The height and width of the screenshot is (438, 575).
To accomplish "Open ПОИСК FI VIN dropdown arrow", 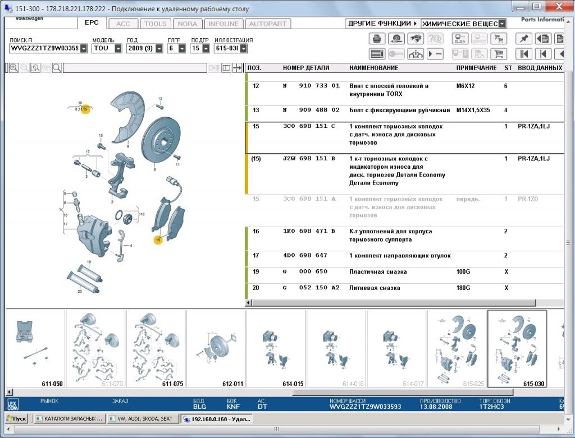I will (84, 48).
